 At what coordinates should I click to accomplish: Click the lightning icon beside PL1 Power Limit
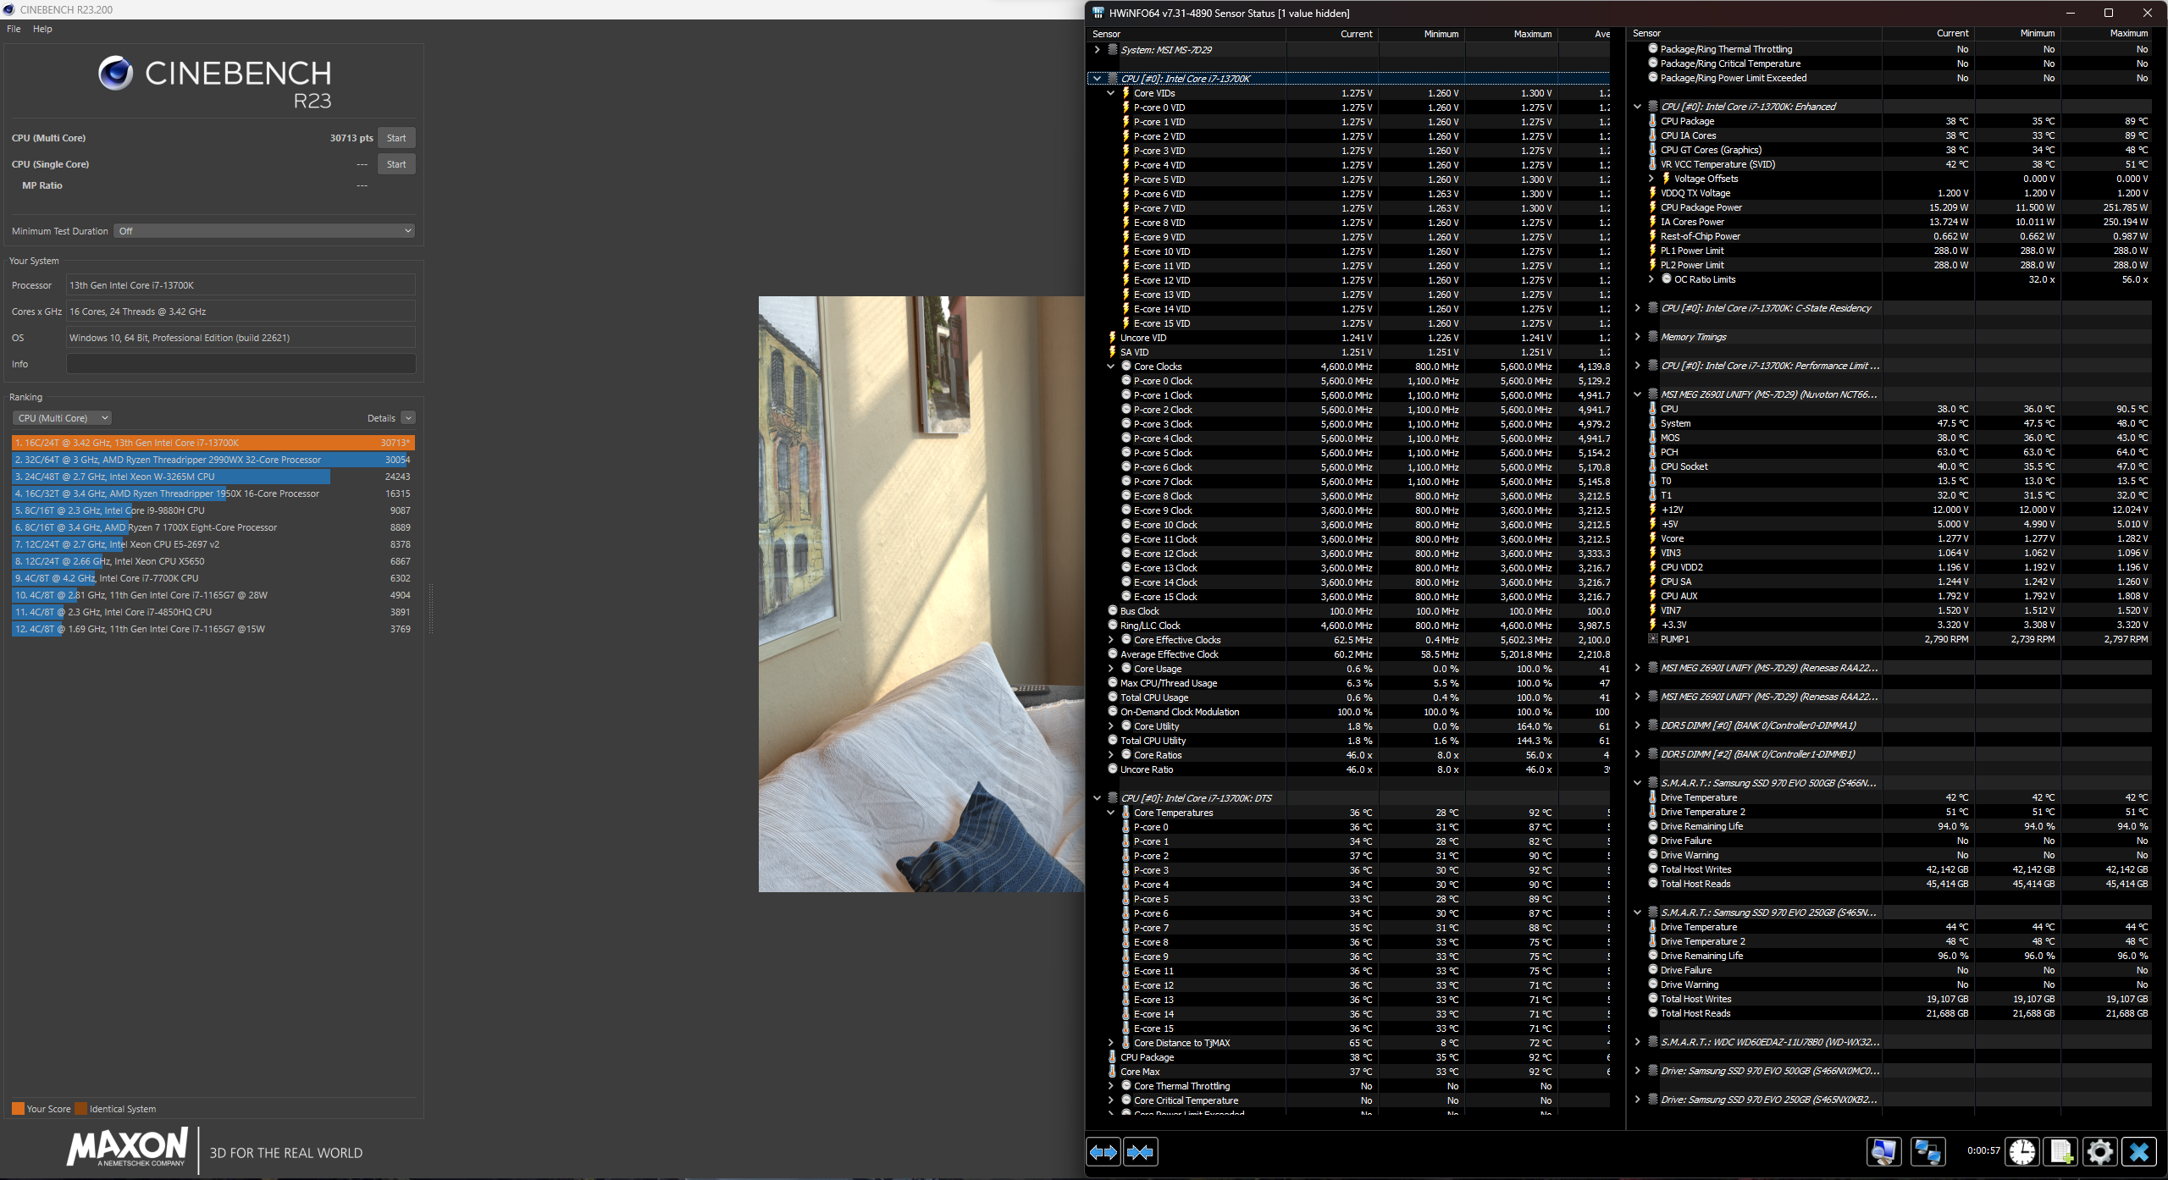(1652, 251)
